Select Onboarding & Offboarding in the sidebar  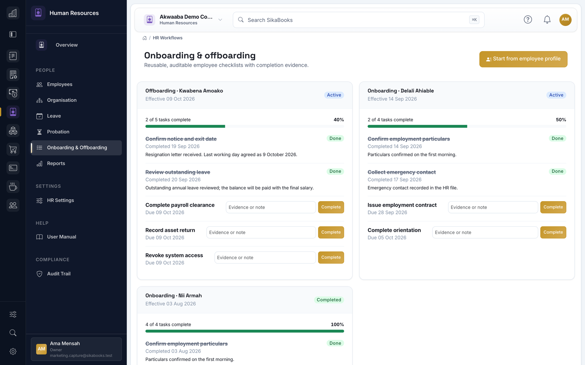76,148
